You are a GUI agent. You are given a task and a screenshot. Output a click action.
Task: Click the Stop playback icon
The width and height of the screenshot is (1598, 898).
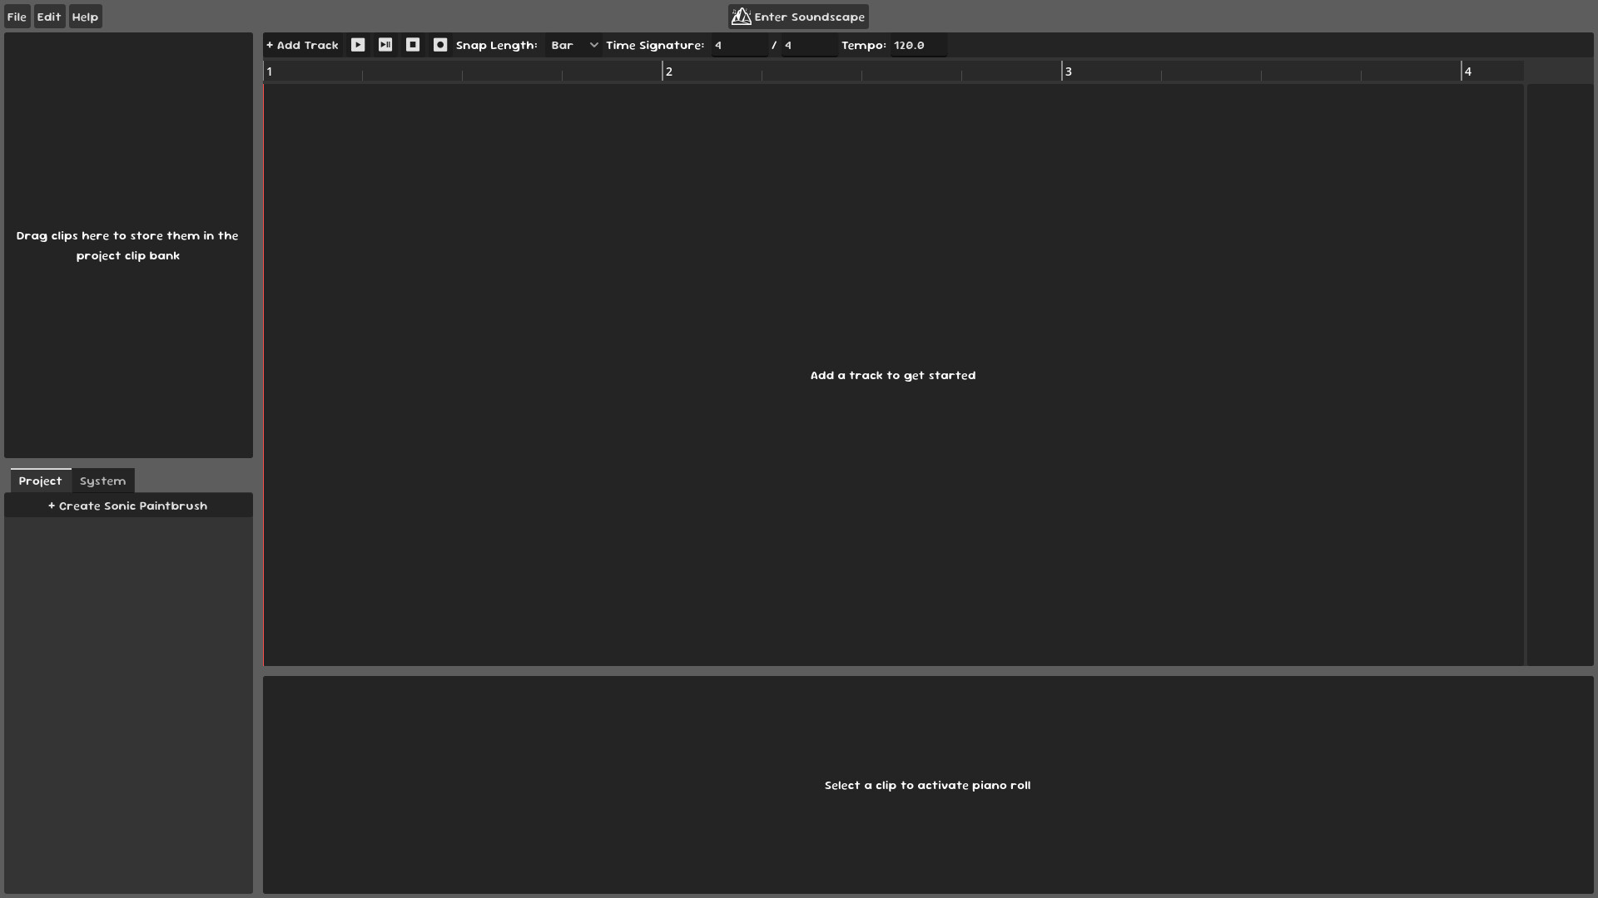[413, 45]
